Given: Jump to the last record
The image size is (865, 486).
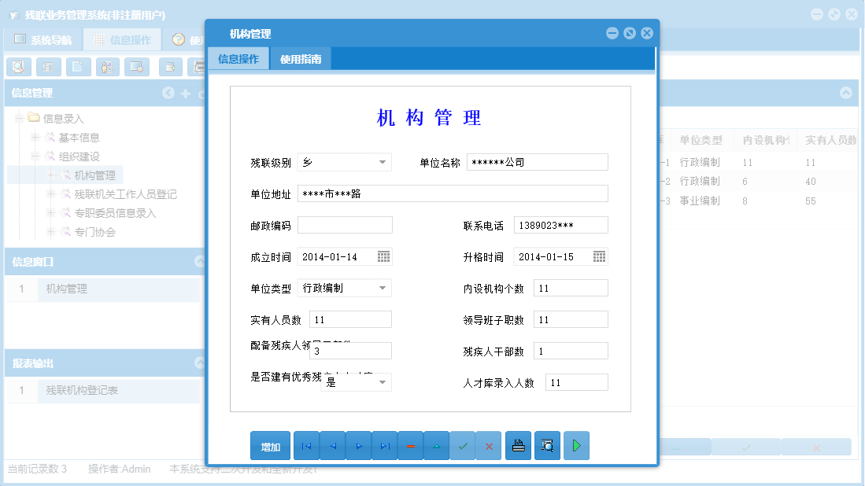Looking at the screenshot, I should 385,445.
